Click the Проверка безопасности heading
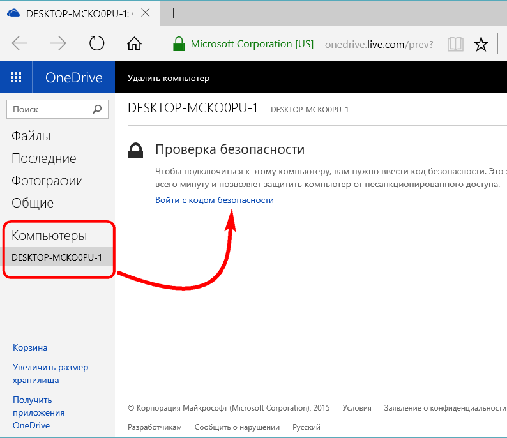Screen dimensions: 507x438 [230, 149]
